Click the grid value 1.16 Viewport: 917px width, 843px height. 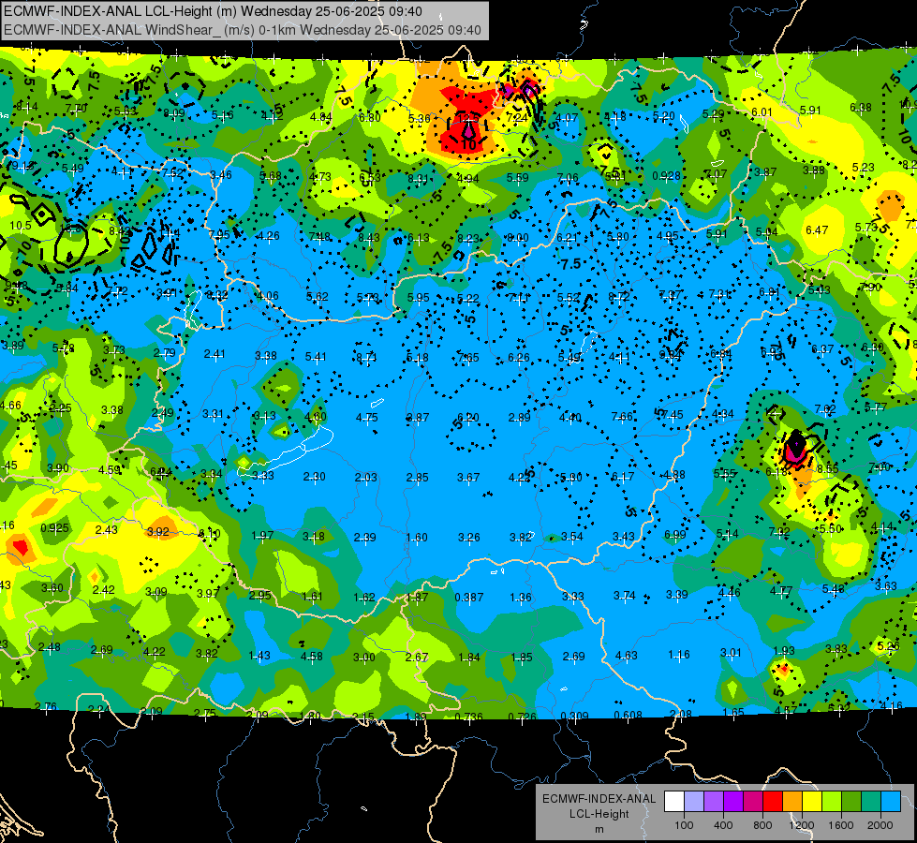678,655
